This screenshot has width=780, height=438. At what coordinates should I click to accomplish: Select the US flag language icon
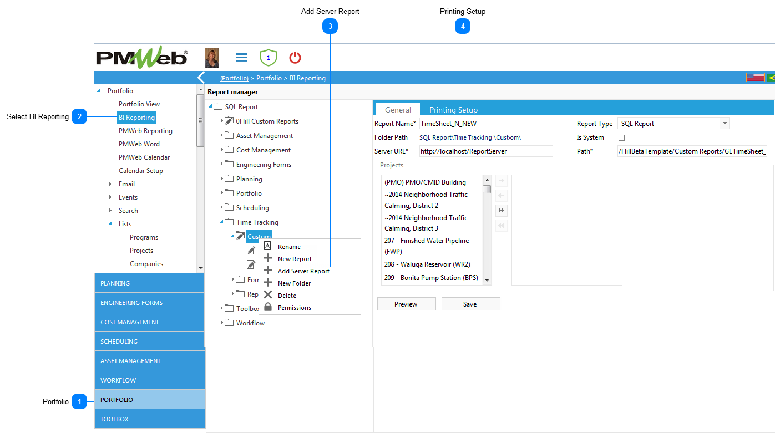point(755,78)
